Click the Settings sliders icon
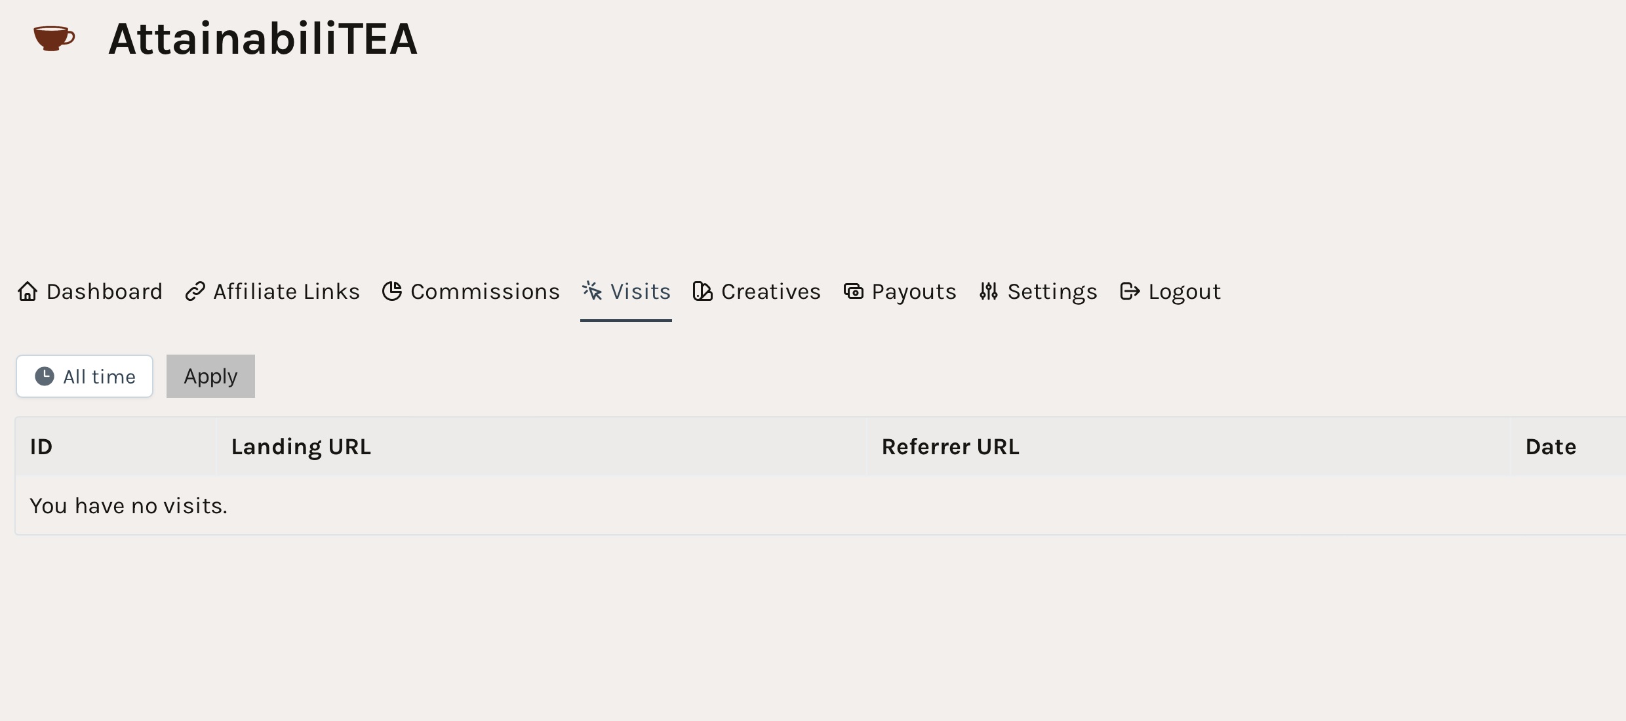Viewport: 1626px width, 721px height. point(989,292)
